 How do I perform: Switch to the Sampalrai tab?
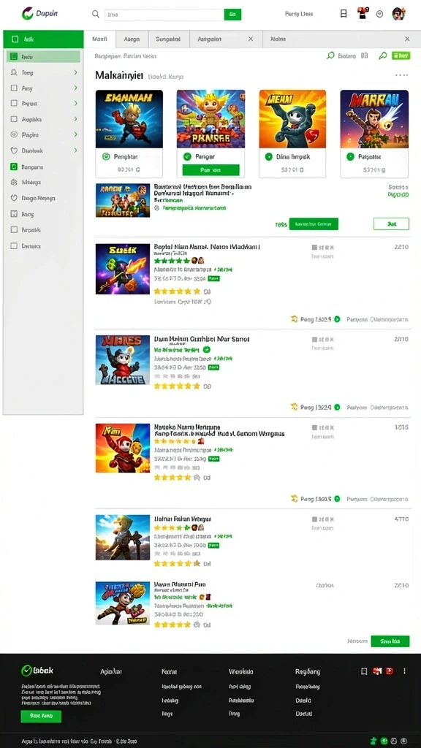169,39
